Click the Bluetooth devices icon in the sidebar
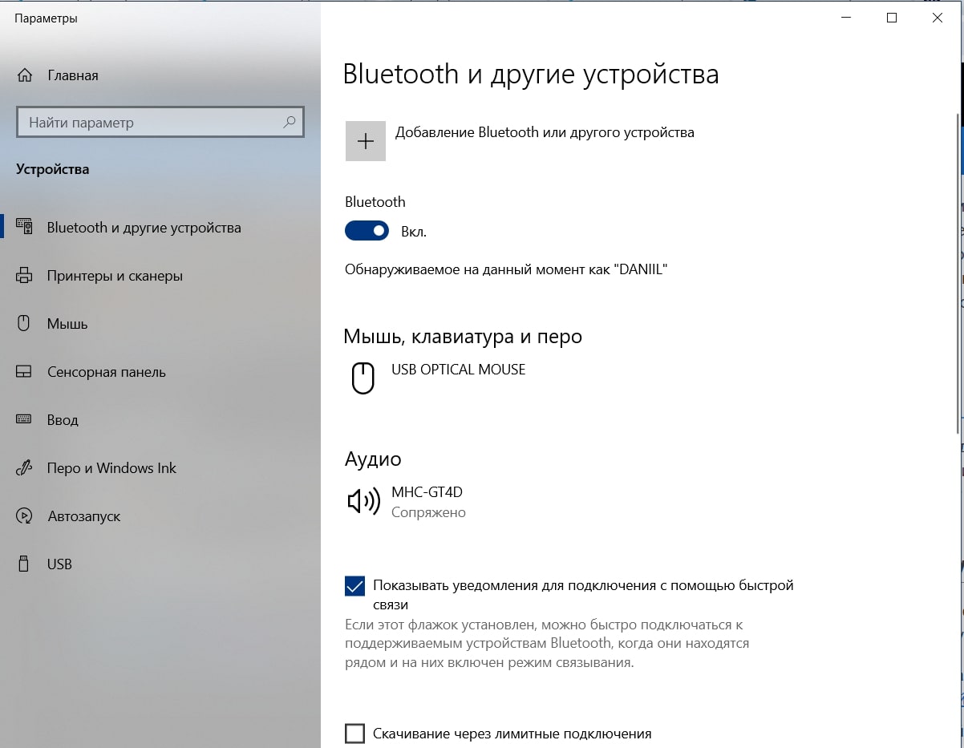This screenshot has width=964, height=748. [24, 228]
